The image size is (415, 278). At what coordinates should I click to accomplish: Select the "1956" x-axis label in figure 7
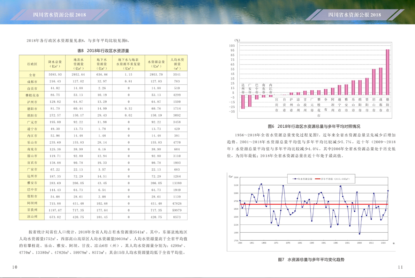click(240, 243)
